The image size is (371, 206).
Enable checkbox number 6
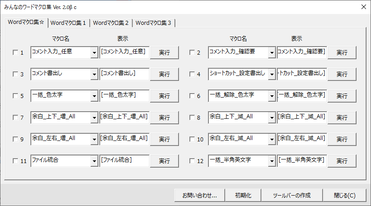(x=193, y=96)
